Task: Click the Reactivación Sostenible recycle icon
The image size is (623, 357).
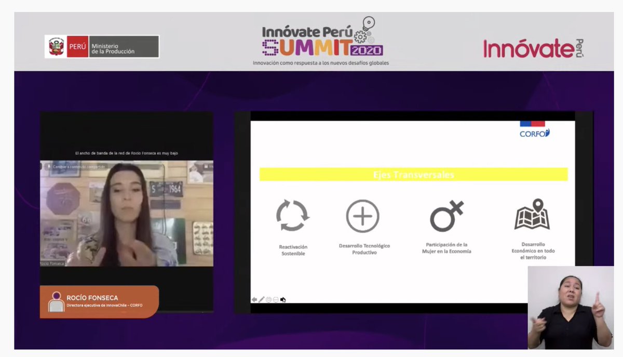Action: click(x=292, y=216)
